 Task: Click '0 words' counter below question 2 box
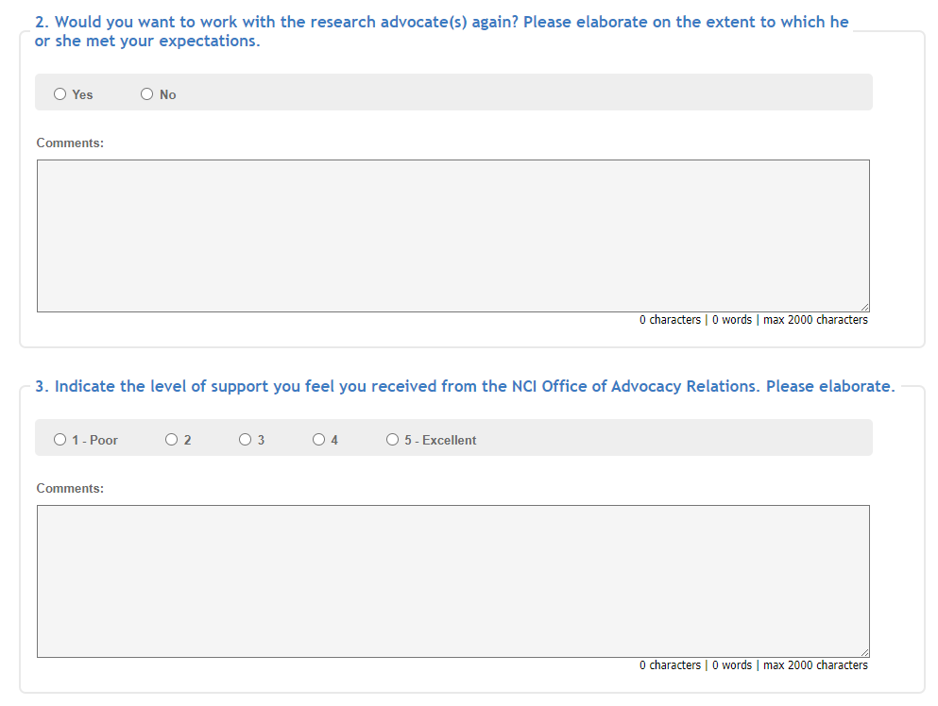(x=732, y=320)
